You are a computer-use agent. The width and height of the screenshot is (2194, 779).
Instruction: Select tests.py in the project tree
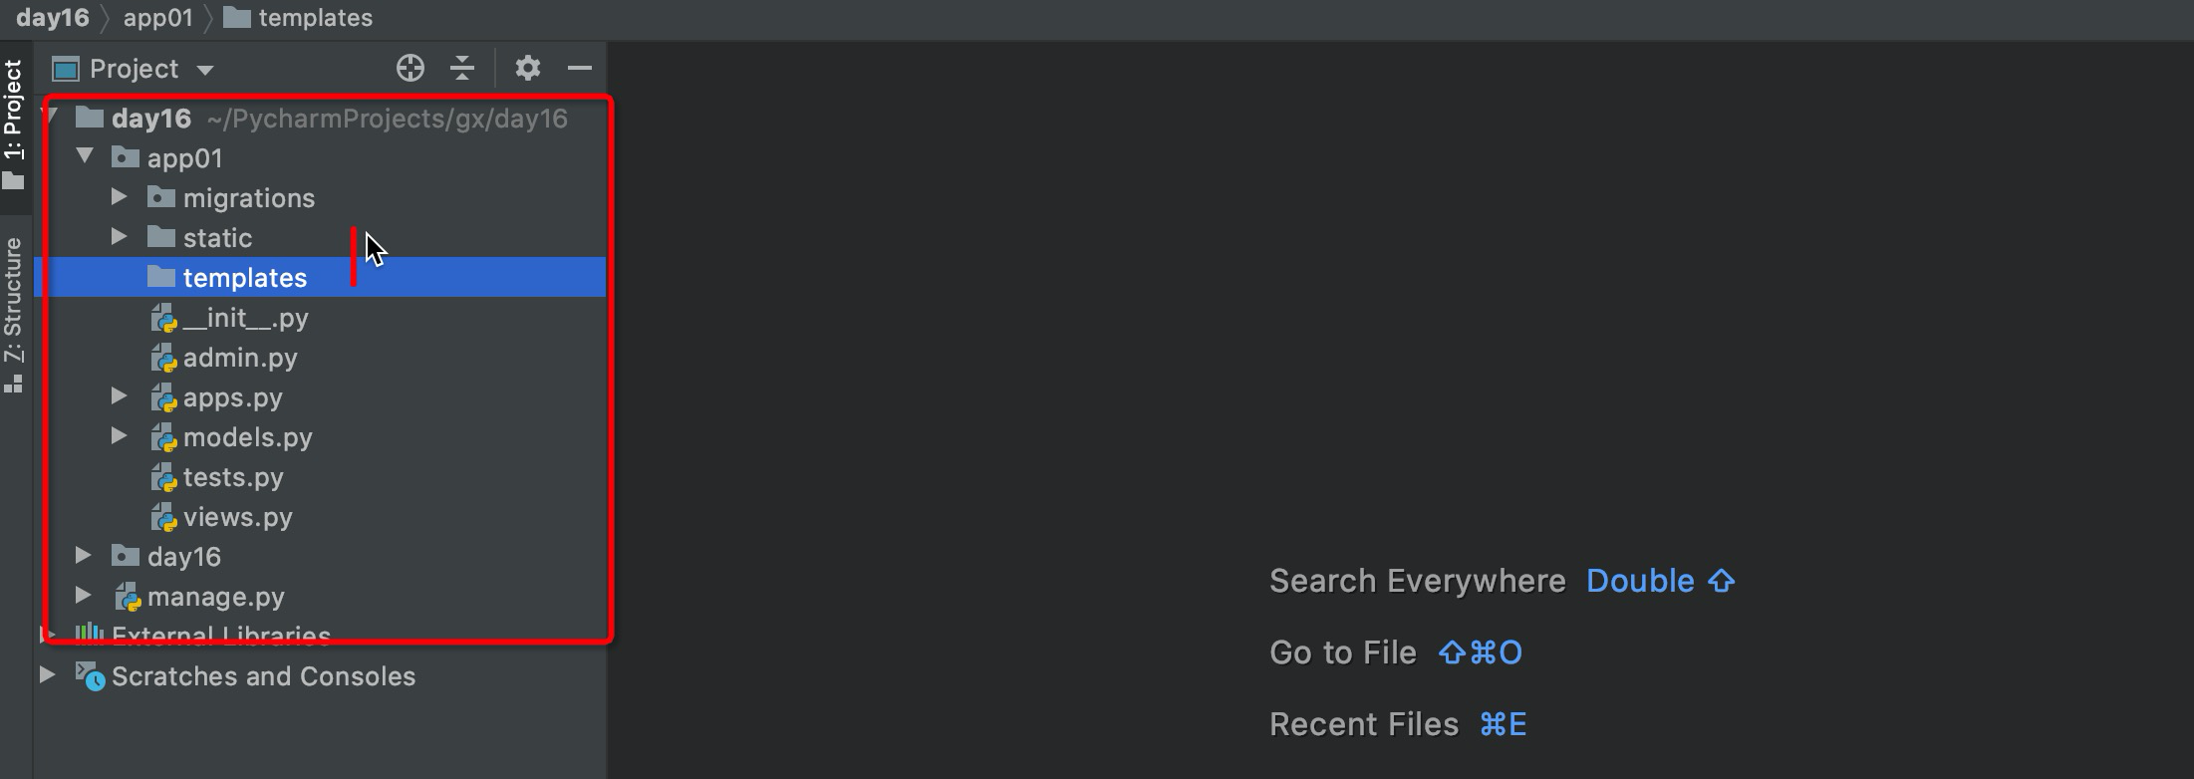click(x=233, y=477)
